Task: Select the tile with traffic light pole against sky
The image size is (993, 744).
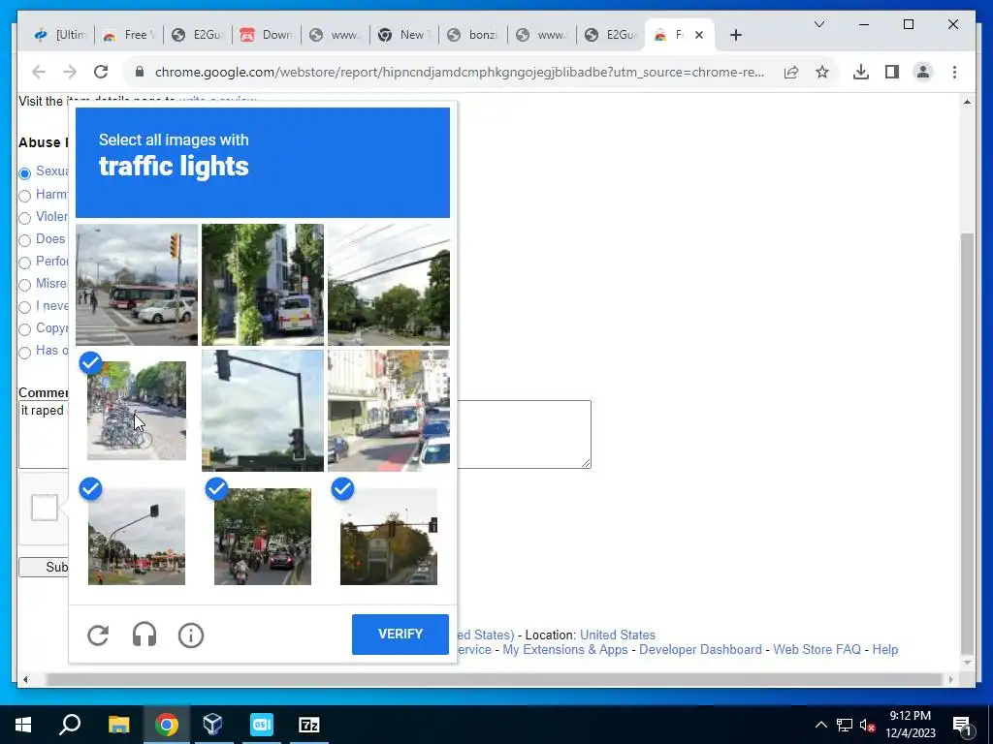Action: pyautogui.click(x=263, y=411)
